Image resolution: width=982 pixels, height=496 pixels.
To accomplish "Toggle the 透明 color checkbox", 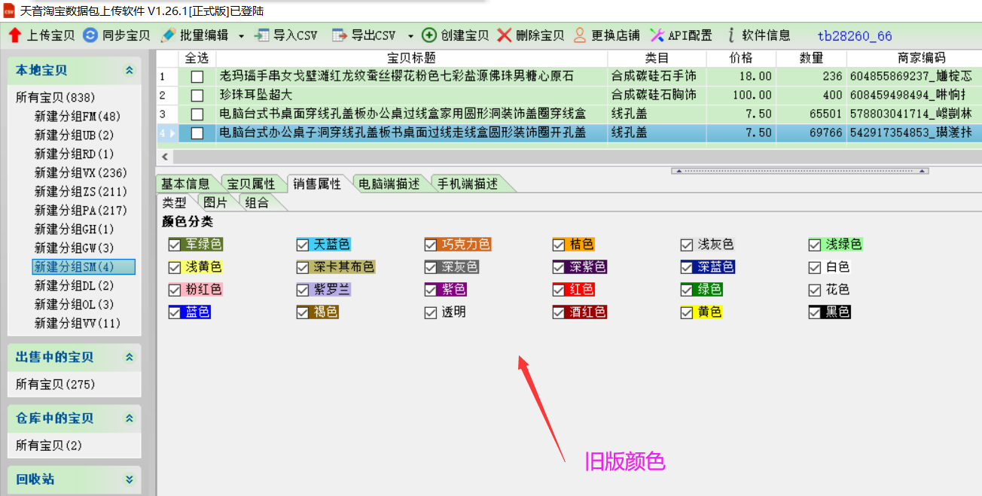I will (431, 312).
